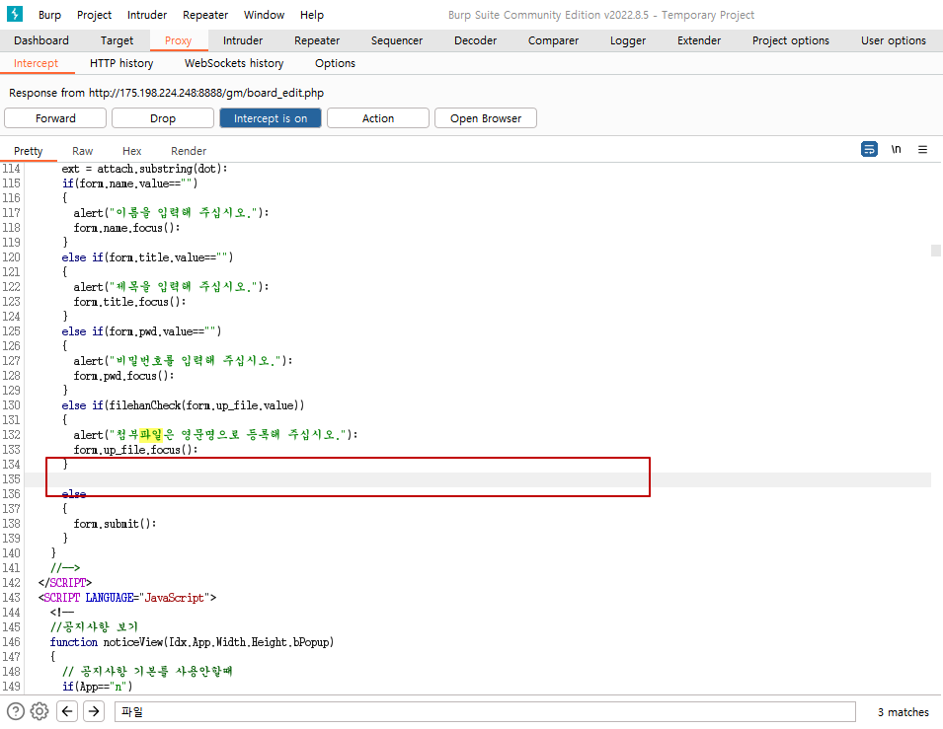The height and width of the screenshot is (729, 943).
Task: Switch to the Repeater tool tab
Action: coord(317,40)
